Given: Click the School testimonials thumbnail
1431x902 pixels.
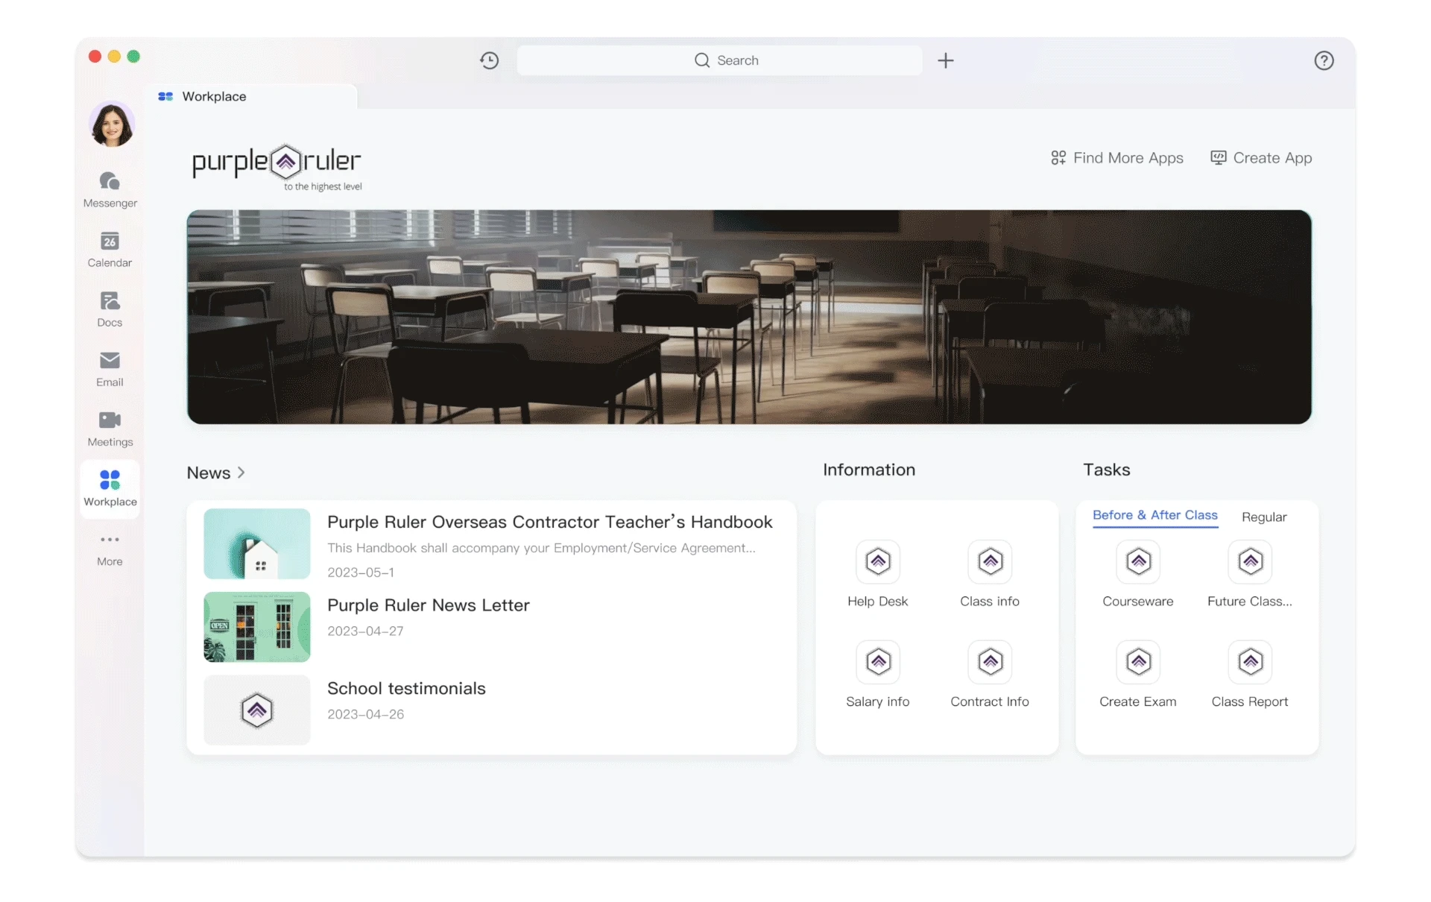Looking at the screenshot, I should pos(257,710).
